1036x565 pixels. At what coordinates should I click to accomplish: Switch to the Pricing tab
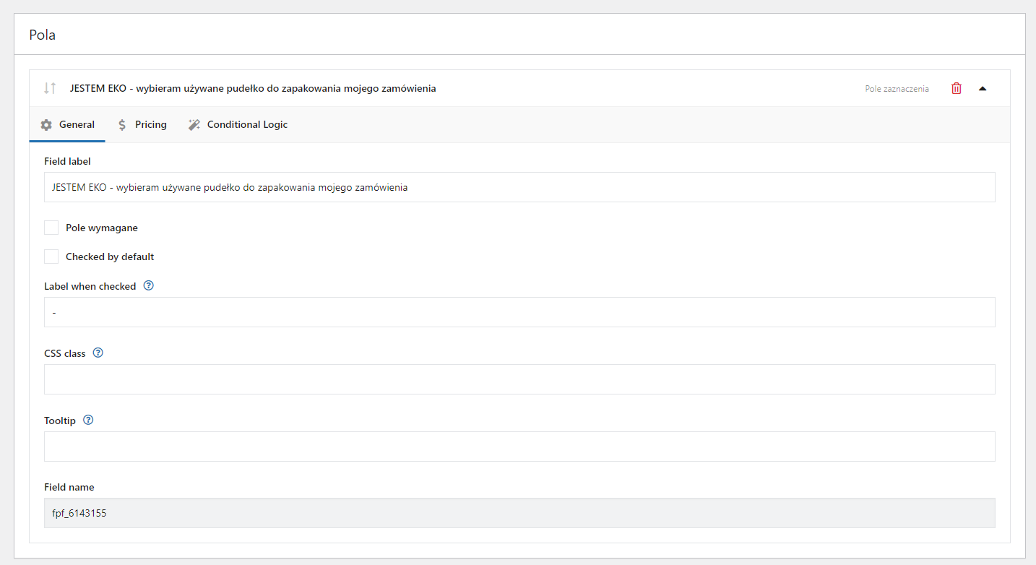tap(142, 125)
